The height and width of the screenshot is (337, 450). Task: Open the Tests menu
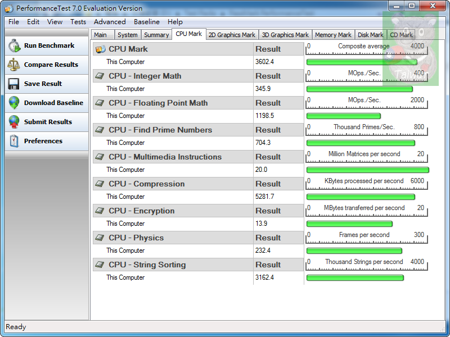(78, 22)
